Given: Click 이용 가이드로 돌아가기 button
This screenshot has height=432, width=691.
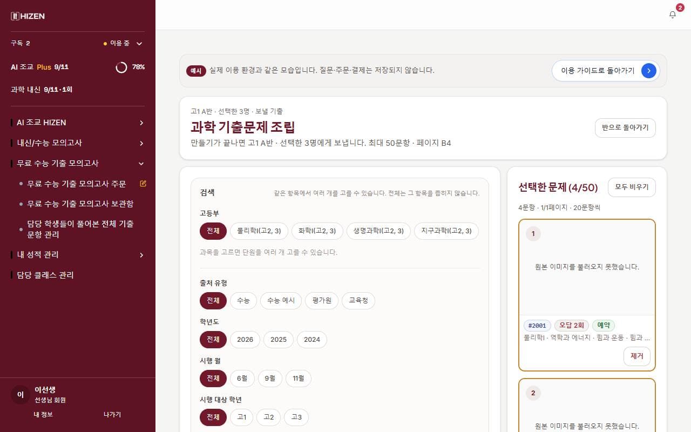Looking at the screenshot, I should [x=606, y=71].
